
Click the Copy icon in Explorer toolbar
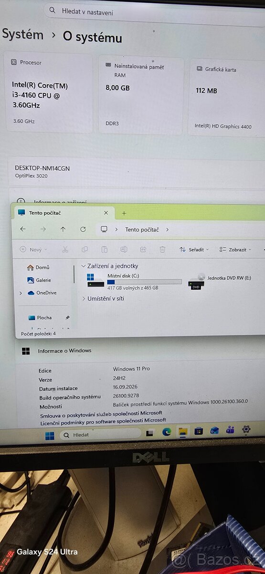coord(85,249)
